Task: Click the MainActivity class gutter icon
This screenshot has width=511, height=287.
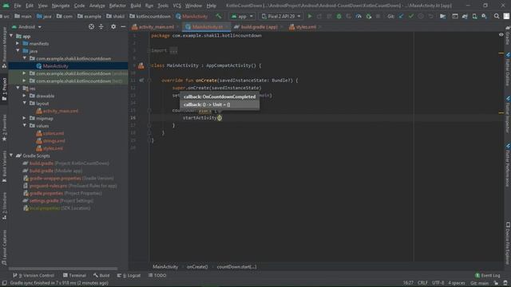Action: click(x=141, y=65)
